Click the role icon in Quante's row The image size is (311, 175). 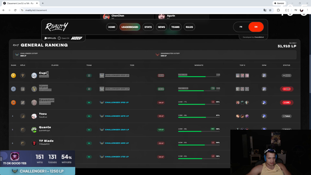click(23, 130)
